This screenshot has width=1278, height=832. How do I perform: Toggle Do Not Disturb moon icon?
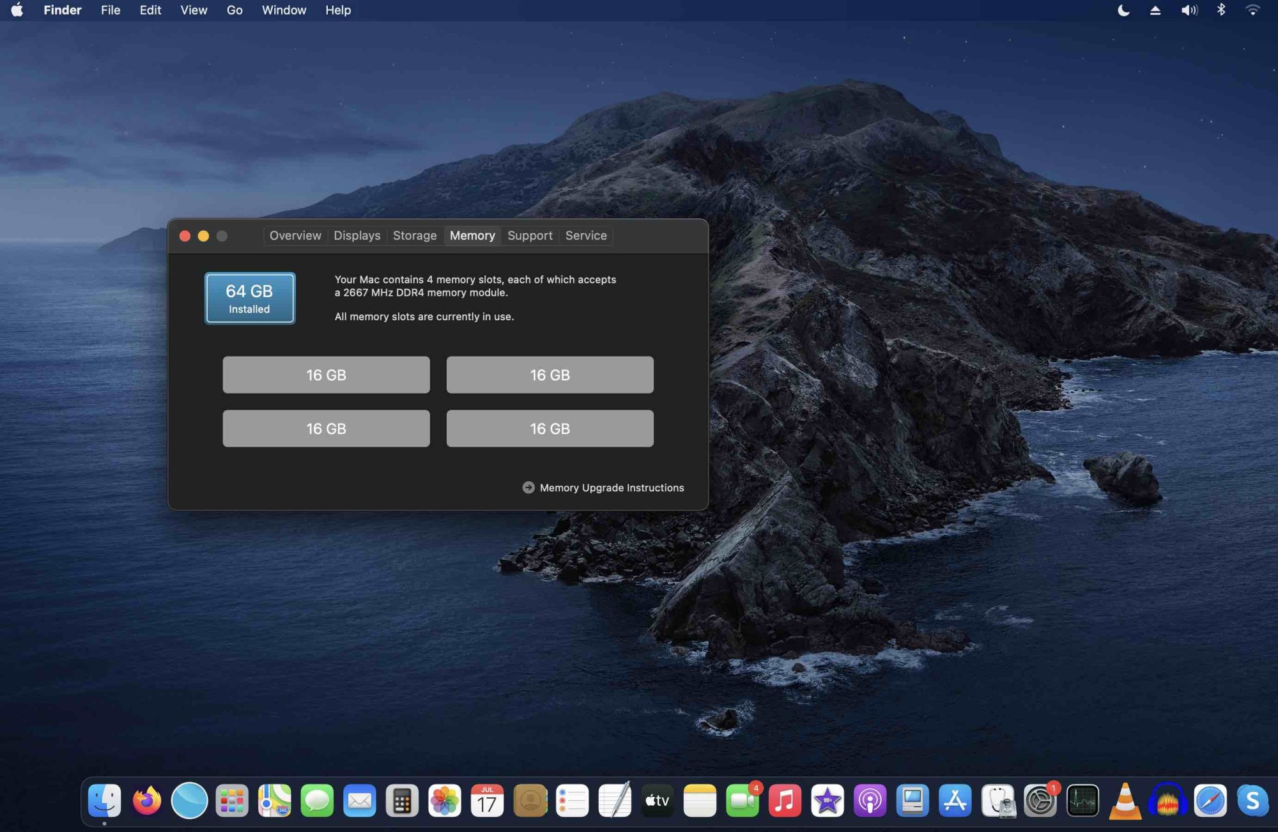point(1123,10)
